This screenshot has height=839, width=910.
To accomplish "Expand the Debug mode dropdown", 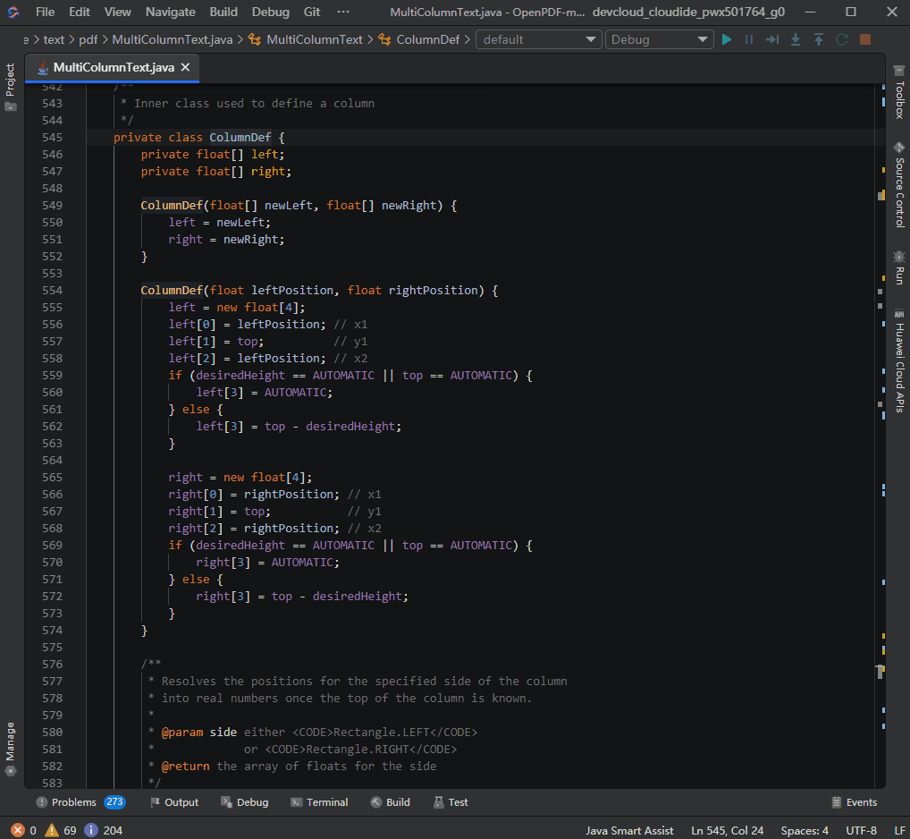I will point(660,39).
